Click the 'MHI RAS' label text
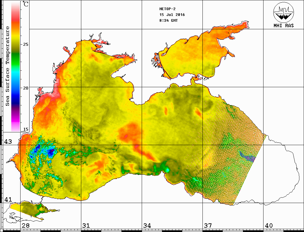Viewport: 304px width, 232px height. pos(283,25)
